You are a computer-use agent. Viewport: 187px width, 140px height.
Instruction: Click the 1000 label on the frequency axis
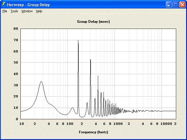pos(118,124)
